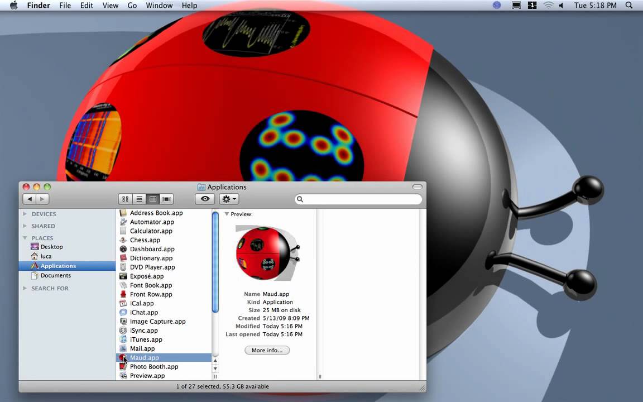Collapse the PLACES sidebar section
This screenshot has width=643, height=402.
[25, 238]
